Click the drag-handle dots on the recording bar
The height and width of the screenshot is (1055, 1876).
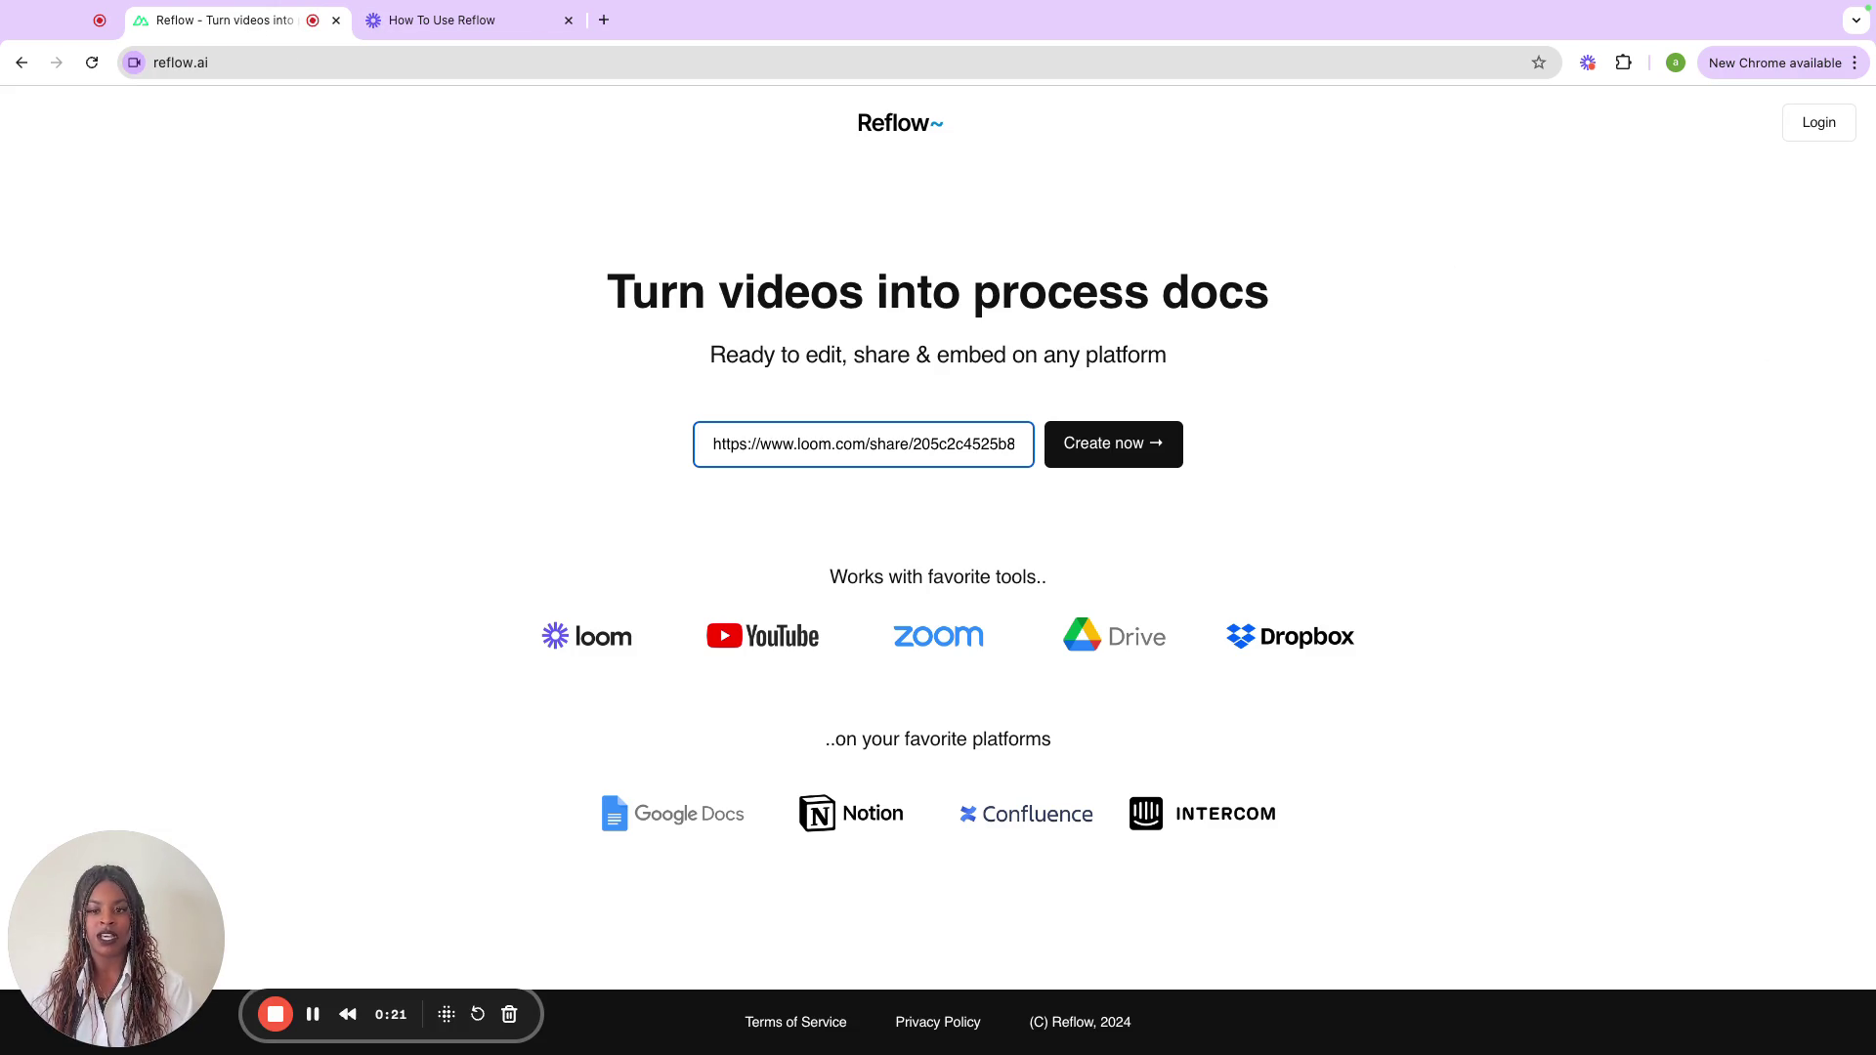(447, 1014)
